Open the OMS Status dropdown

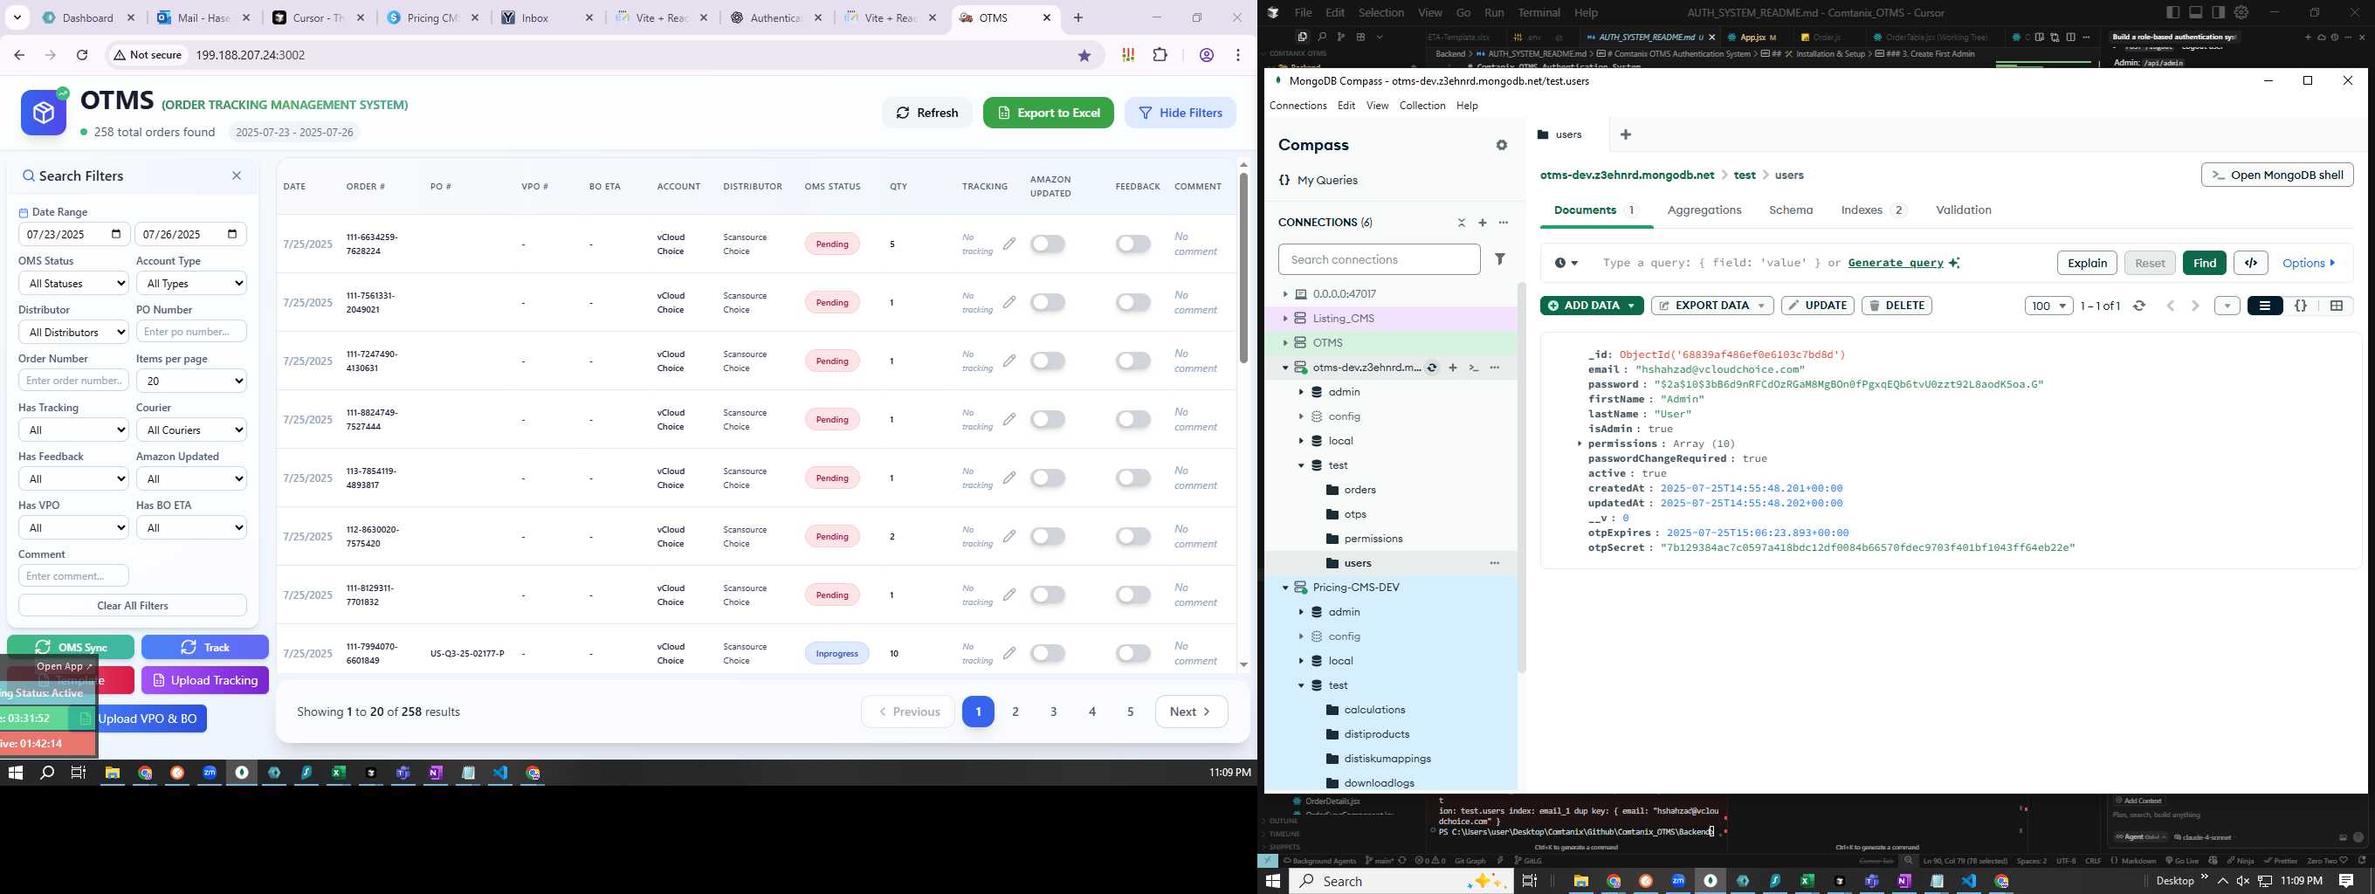(x=73, y=283)
